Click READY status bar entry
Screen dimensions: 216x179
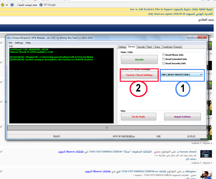[57, 136]
